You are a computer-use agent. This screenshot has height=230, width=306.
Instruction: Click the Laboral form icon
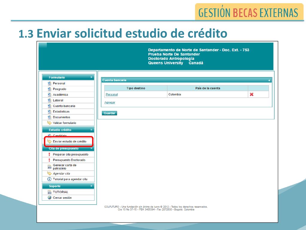(x=49, y=100)
